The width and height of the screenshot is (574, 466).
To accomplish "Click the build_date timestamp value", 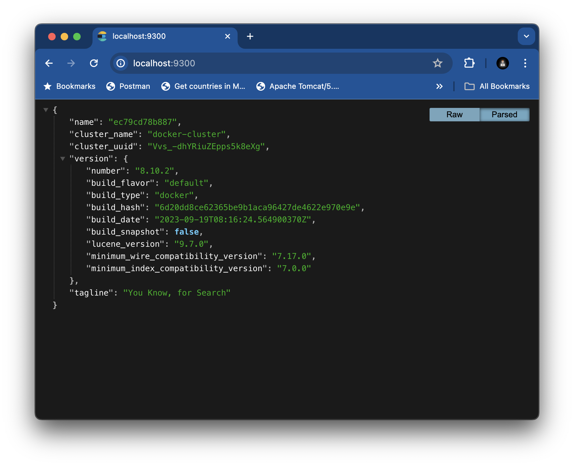I will pos(233,220).
